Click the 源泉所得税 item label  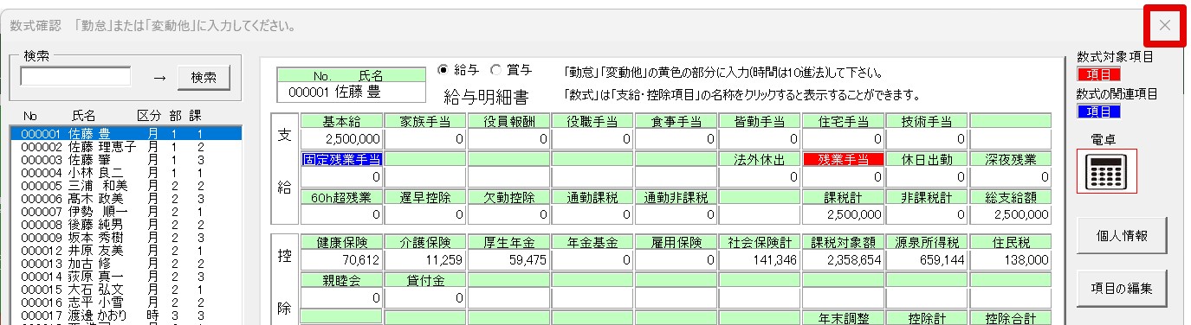coord(927,242)
